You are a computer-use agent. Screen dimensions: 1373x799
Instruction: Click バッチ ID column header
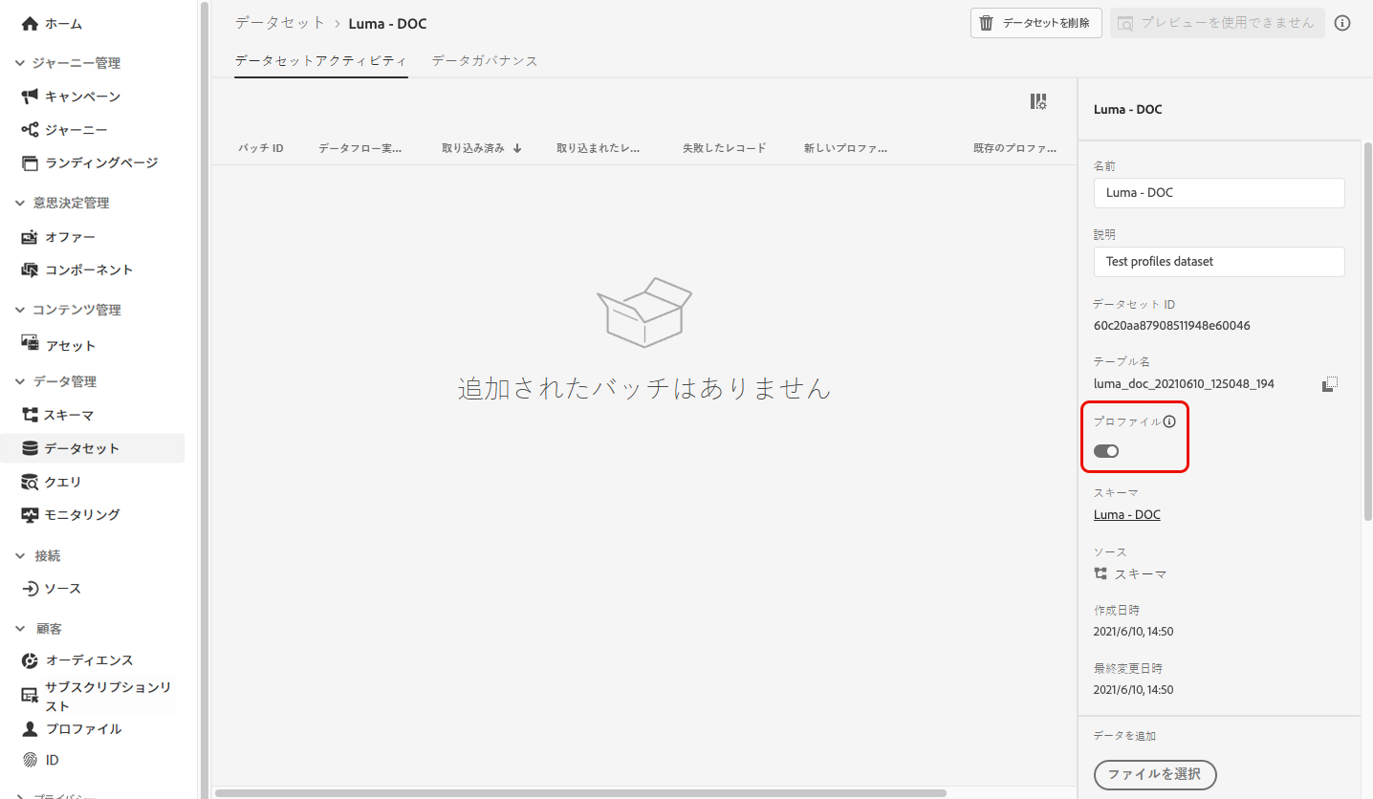261,148
